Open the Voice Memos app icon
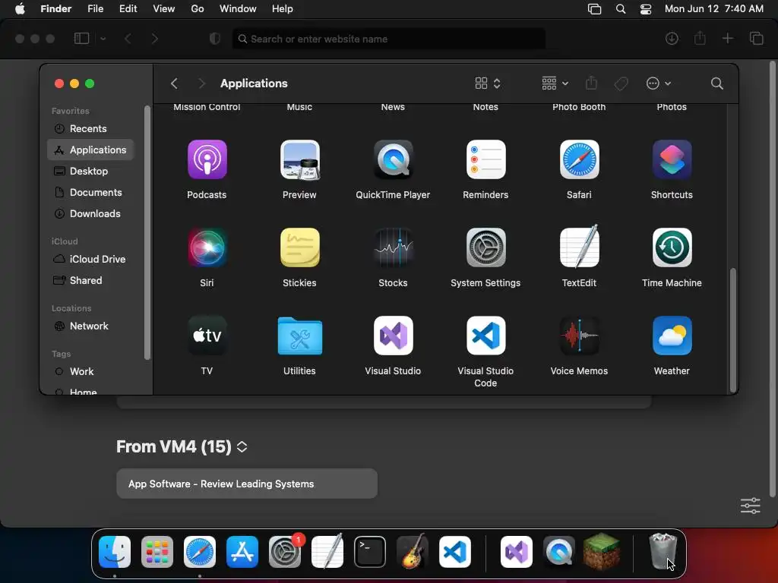Viewport: 778px width, 583px height. (x=579, y=336)
